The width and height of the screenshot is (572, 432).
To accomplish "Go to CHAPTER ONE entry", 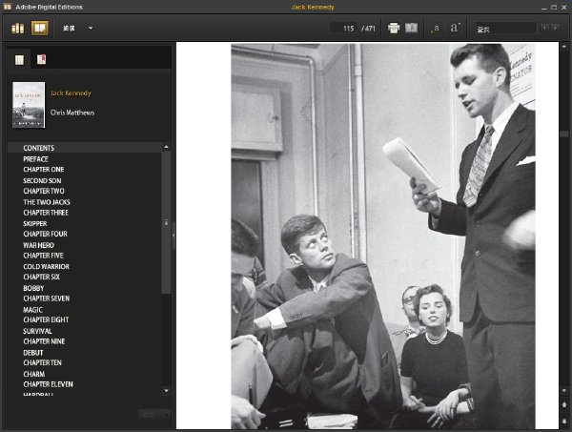I will click(44, 170).
